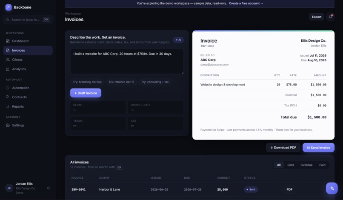Click the power sign-out icon
Image resolution: width=343 pixels, height=200 pixels.
point(49,188)
